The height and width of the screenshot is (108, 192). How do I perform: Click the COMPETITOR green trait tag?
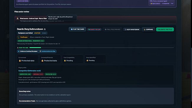pyautogui.click(x=25, y=74)
